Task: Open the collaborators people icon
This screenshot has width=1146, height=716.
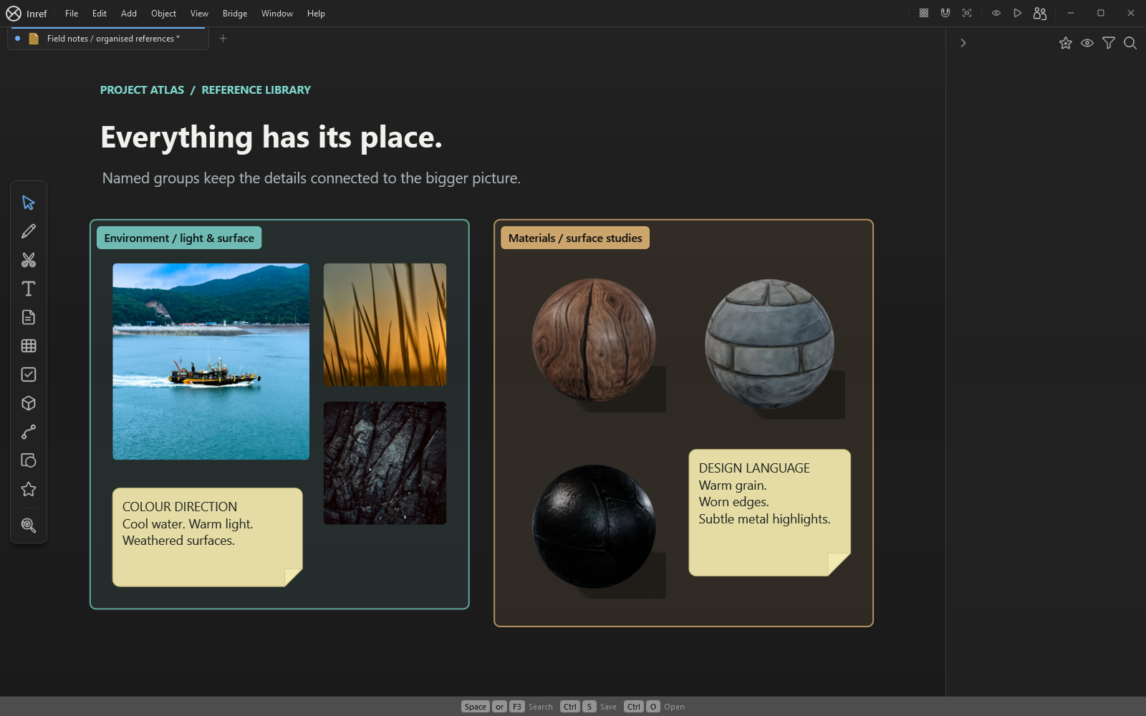Action: click(1040, 13)
